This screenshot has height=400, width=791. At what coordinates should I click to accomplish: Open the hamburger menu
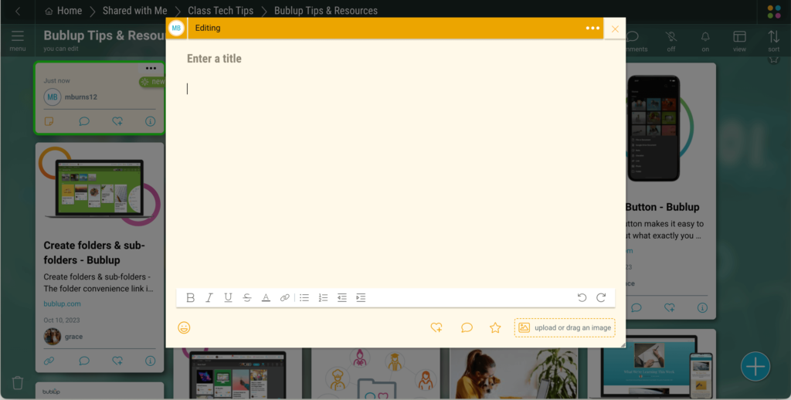click(18, 40)
